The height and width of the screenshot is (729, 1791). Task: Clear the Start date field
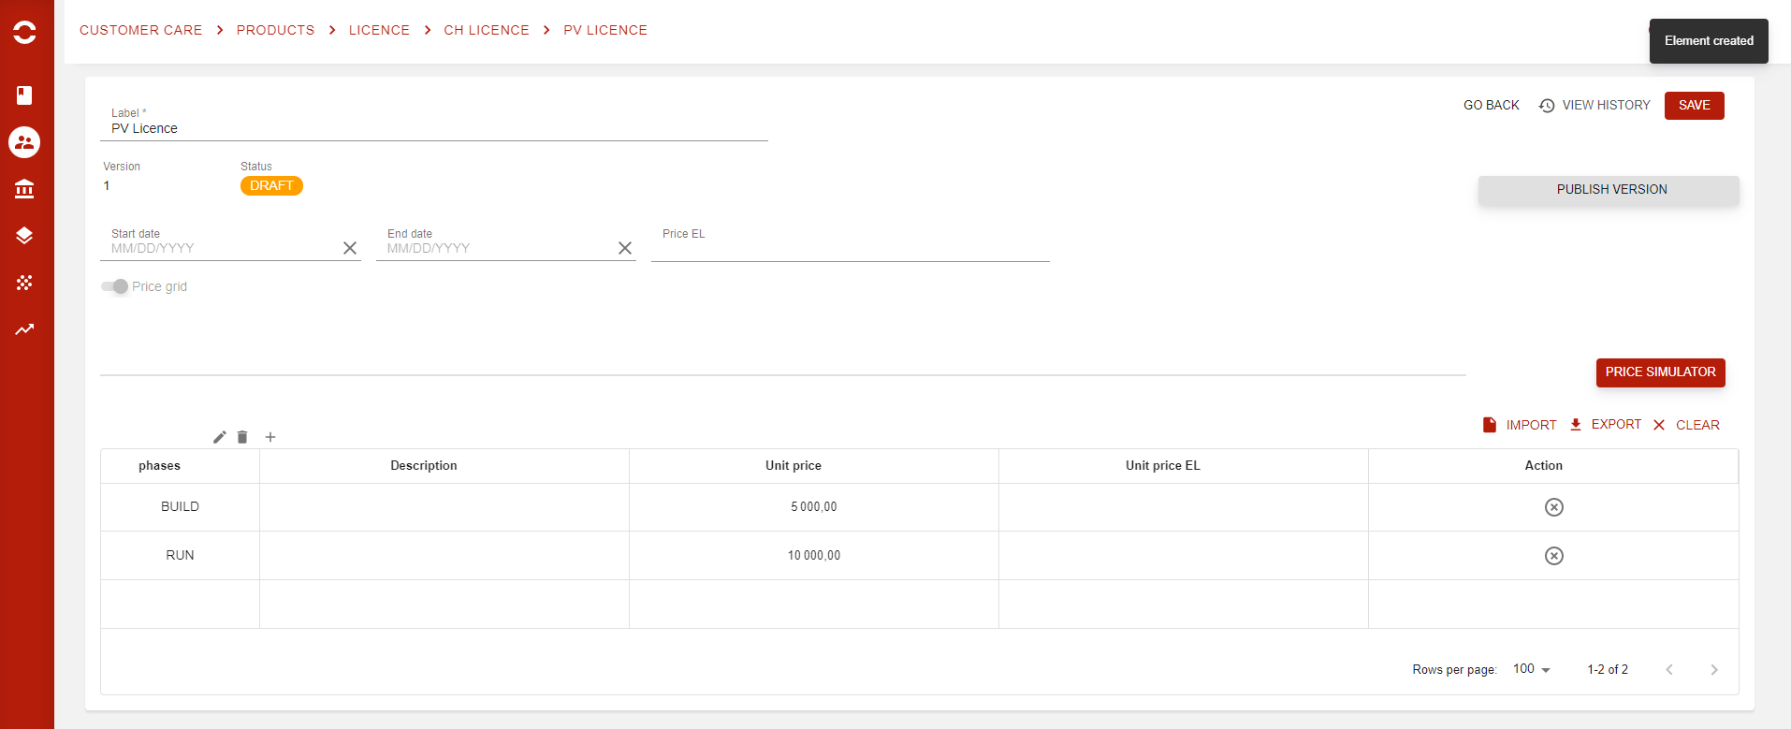tap(350, 248)
